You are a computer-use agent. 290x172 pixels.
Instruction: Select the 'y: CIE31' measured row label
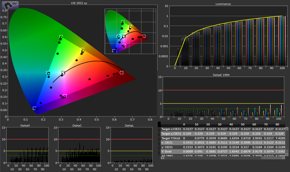167,147
